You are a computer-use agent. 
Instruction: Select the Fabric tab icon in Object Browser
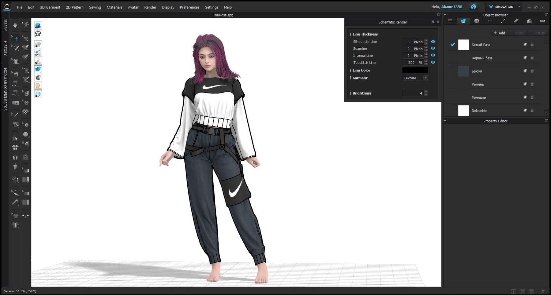[463, 21]
